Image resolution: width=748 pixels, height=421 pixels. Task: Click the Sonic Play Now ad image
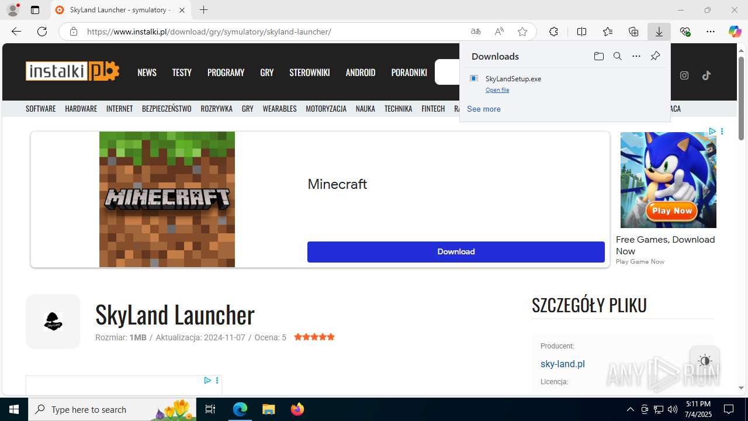pyautogui.click(x=669, y=180)
